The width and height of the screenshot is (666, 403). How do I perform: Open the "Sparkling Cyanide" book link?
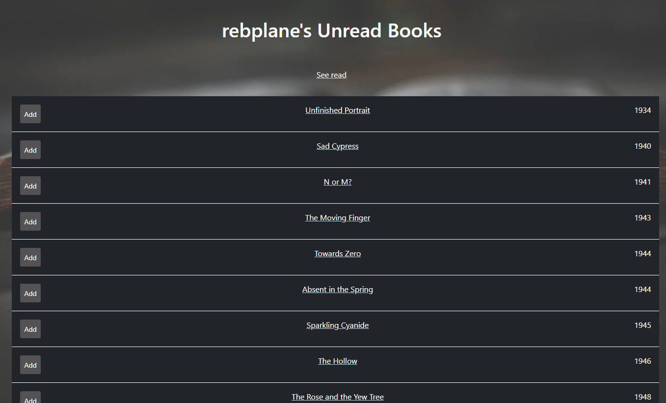(x=338, y=325)
